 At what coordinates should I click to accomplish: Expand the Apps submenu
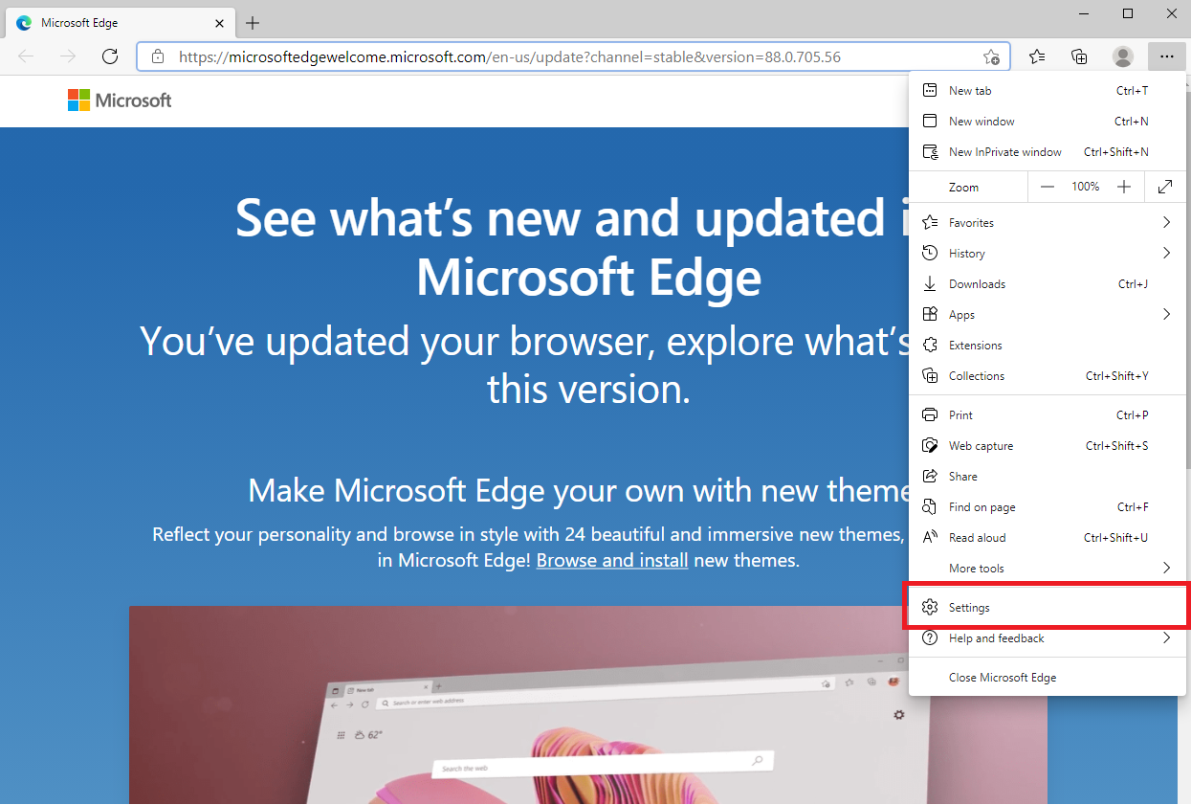1047,315
